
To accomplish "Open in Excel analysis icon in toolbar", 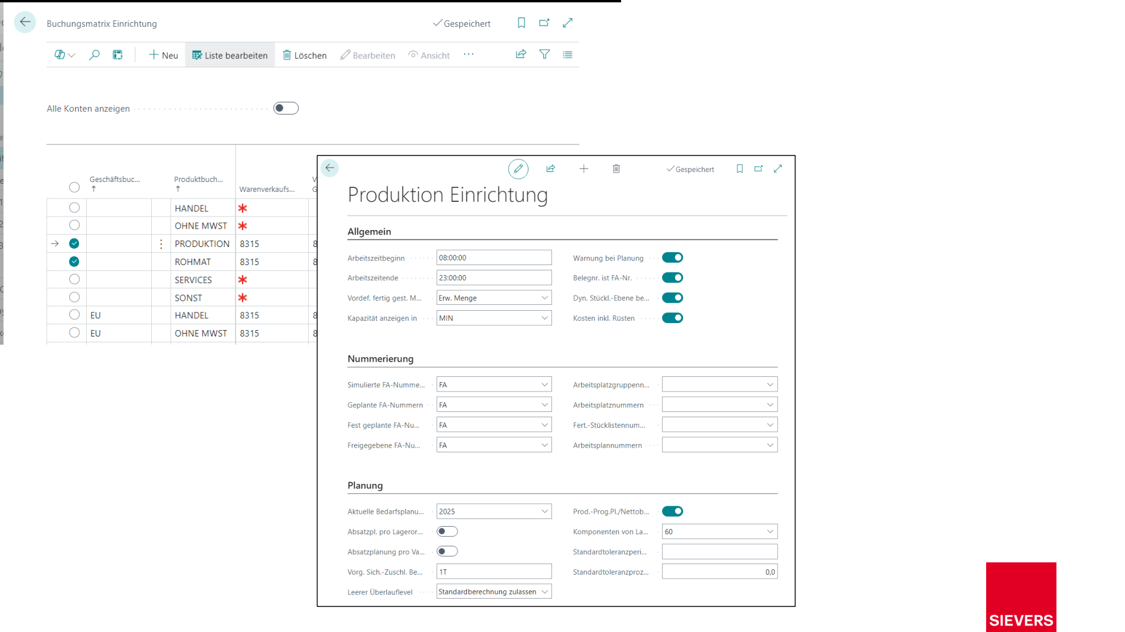I will 118,55.
